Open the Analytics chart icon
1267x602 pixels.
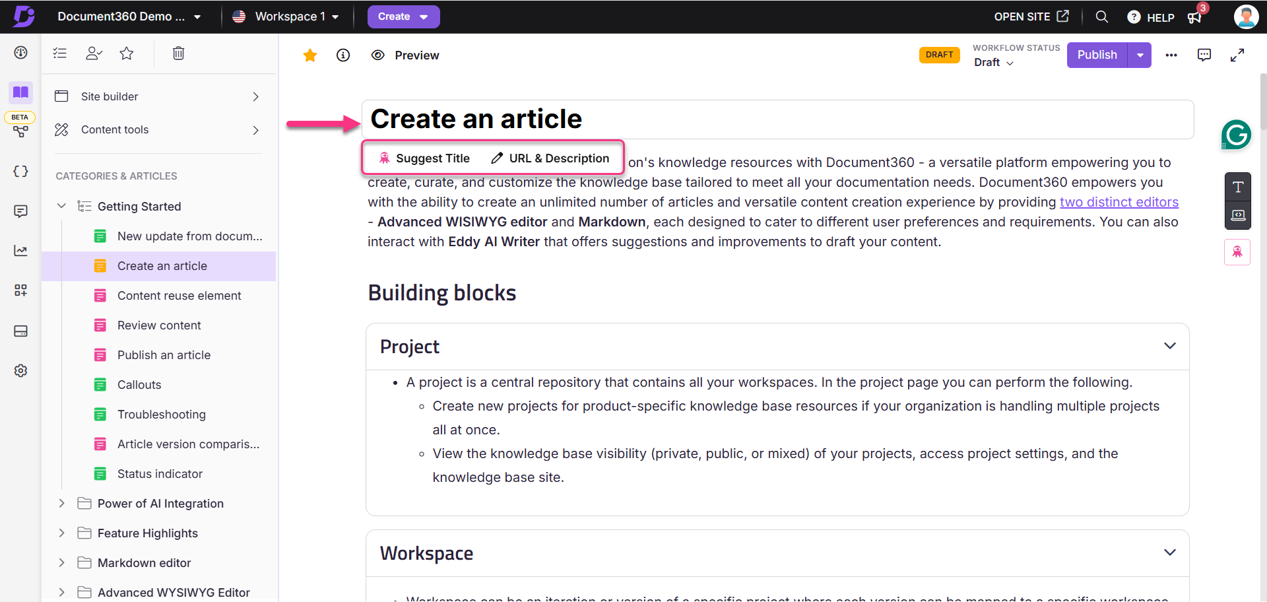(x=20, y=251)
